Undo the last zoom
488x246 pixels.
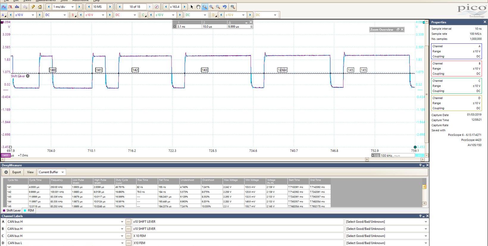coord(225,7)
